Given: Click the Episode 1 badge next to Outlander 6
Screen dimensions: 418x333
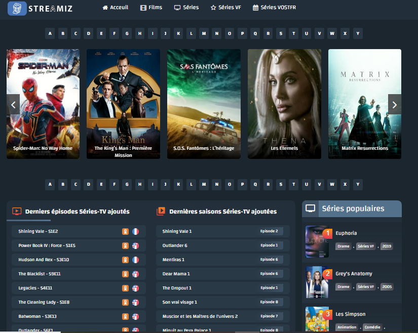Looking at the screenshot, I should pyautogui.click(x=269, y=245).
